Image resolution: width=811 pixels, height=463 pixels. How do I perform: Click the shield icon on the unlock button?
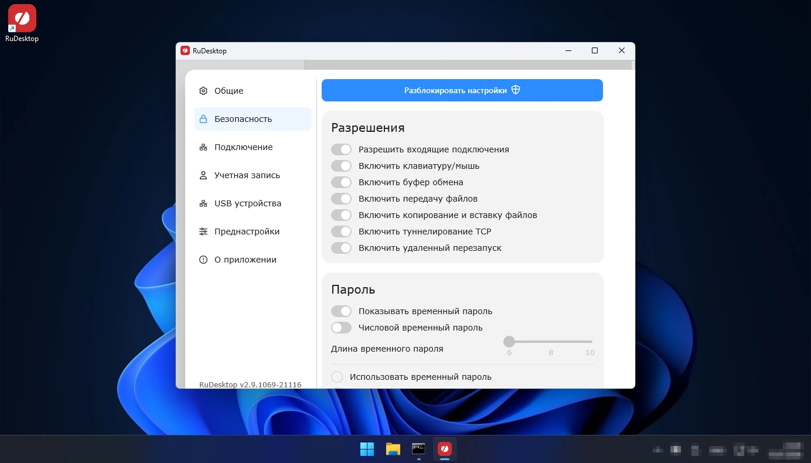pyautogui.click(x=516, y=90)
